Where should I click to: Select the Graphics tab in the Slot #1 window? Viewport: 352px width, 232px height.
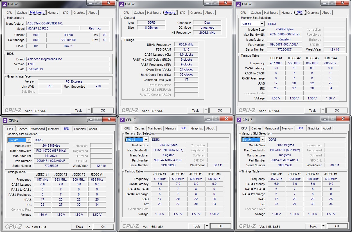pyautogui.click(x=313, y=13)
